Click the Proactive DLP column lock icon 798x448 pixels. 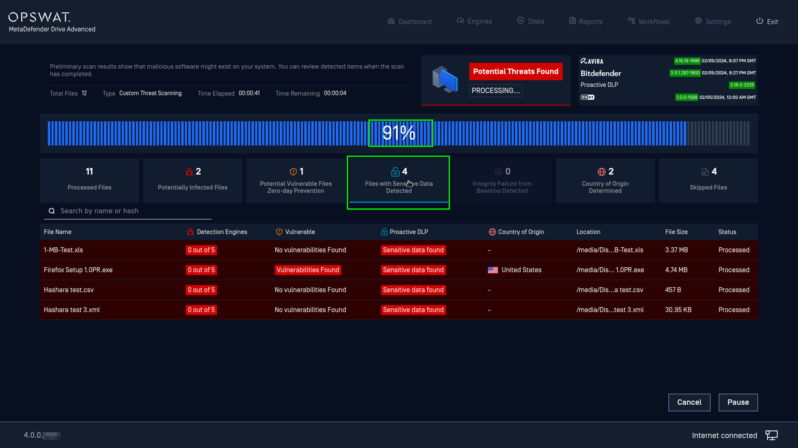pyautogui.click(x=384, y=232)
